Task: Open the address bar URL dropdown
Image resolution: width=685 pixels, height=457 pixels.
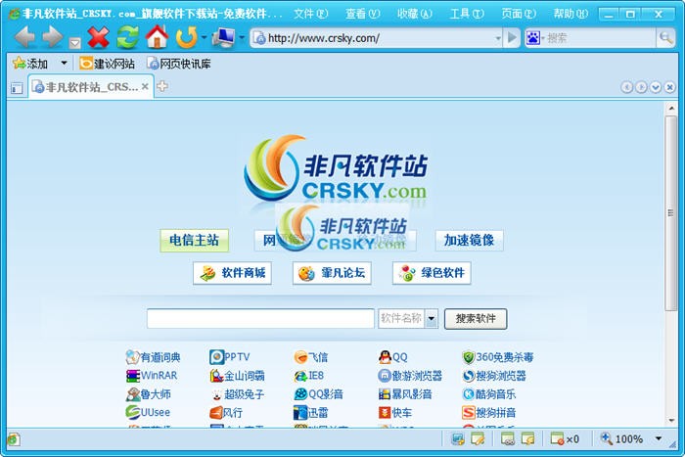Action: click(x=498, y=38)
